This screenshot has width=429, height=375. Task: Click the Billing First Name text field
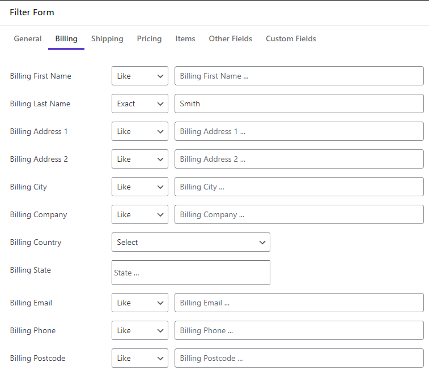[x=299, y=76]
